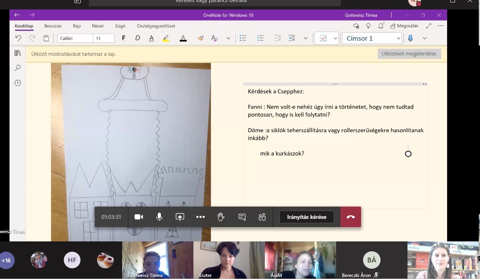Open the Rajz ribbon tab
The width and height of the screenshot is (480, 279).
coord(77,26)
